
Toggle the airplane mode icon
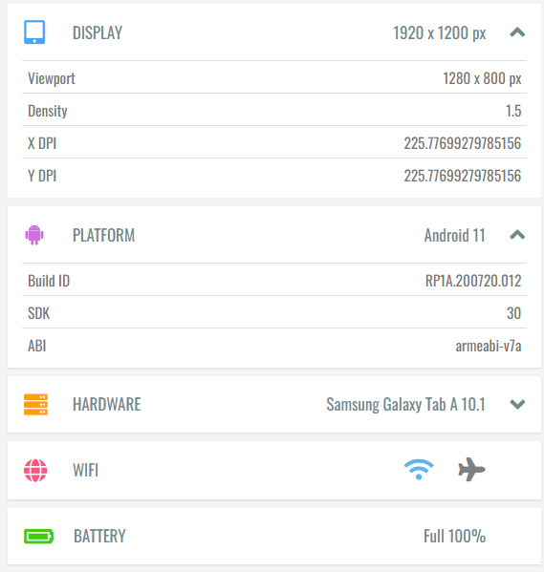[x=471, y=470]
